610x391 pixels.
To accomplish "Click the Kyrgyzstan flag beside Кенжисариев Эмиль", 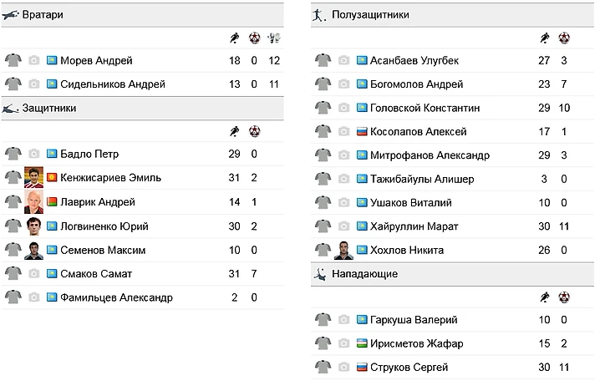I will tap(52, 178).
